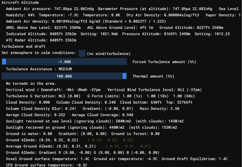Screen dimensions: 242x167
Task: Click the CFD Ground surface temperature line
Action: [x=46, y=165]
